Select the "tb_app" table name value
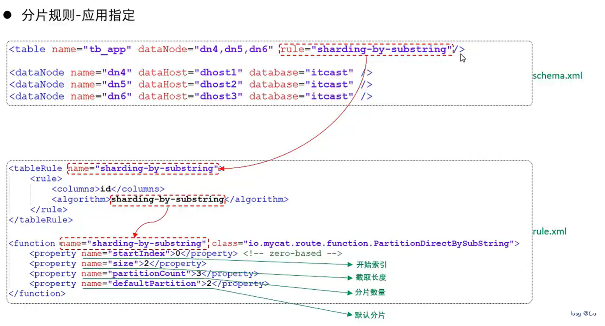This screenshot has width=605, height=326. (108, 50)
